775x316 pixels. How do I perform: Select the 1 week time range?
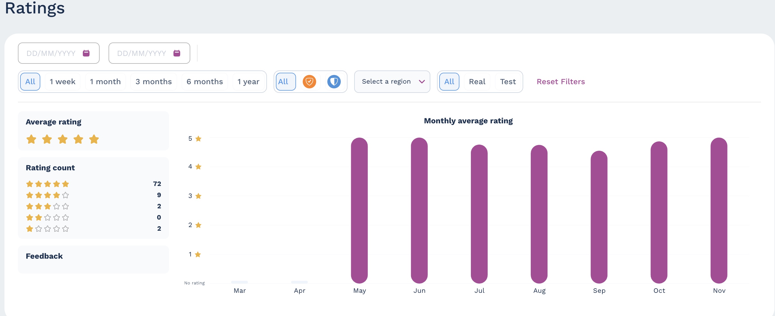(x=63, y=81)
